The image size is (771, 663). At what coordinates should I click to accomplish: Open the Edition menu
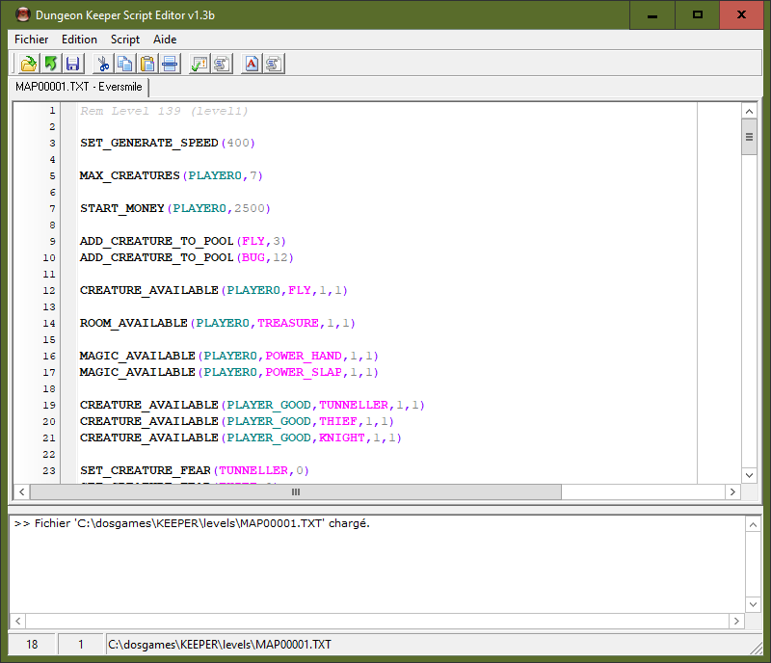tap(79, 40)
